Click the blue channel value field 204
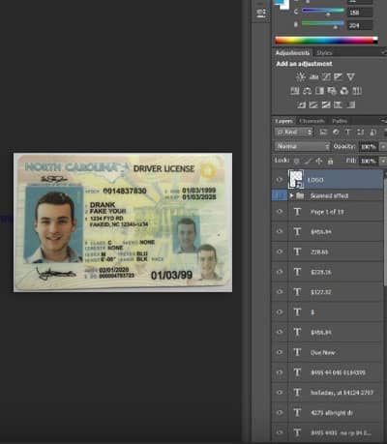Screen dimensions: 387x444 point(360,25)
